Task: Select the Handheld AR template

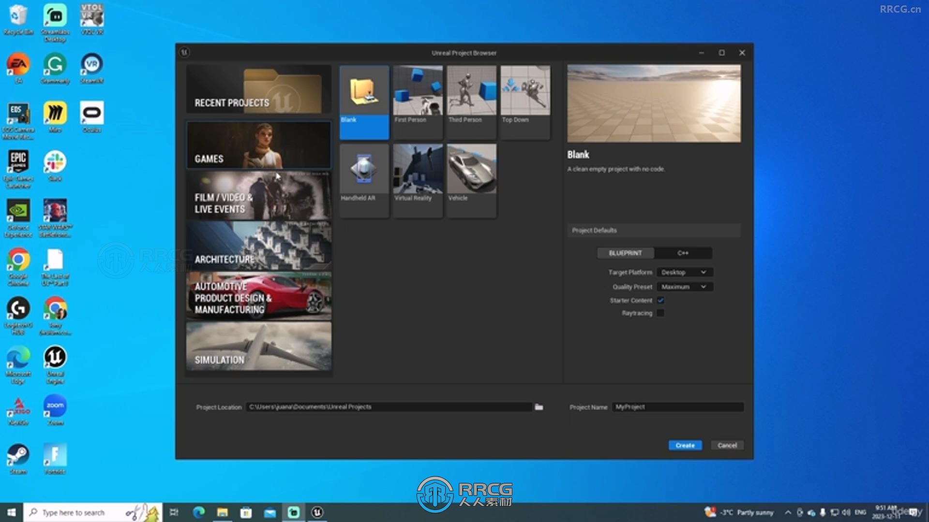Action: click(364, 181)
